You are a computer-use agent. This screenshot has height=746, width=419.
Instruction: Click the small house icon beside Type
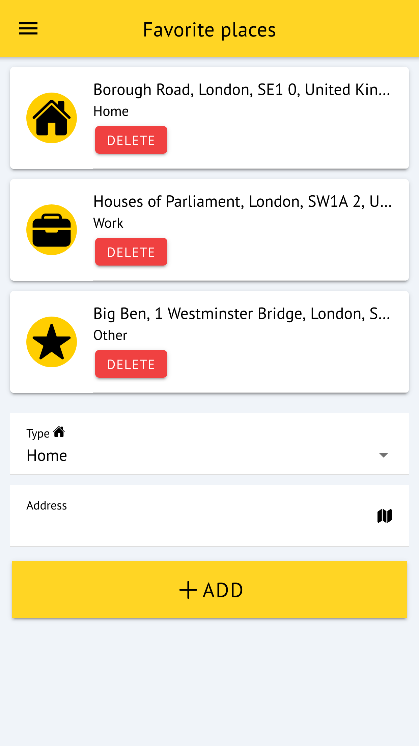[59, 432]
